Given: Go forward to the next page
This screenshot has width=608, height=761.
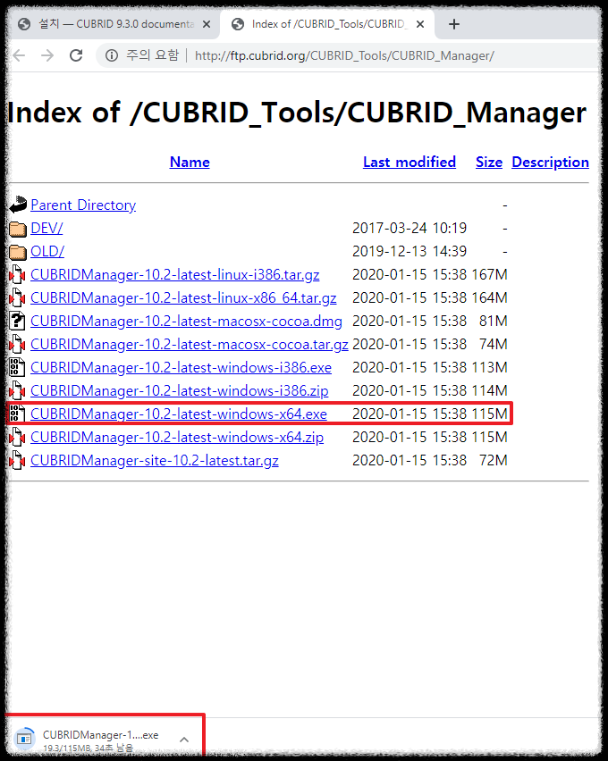Looking at the screenshot, I should (47, 55).
